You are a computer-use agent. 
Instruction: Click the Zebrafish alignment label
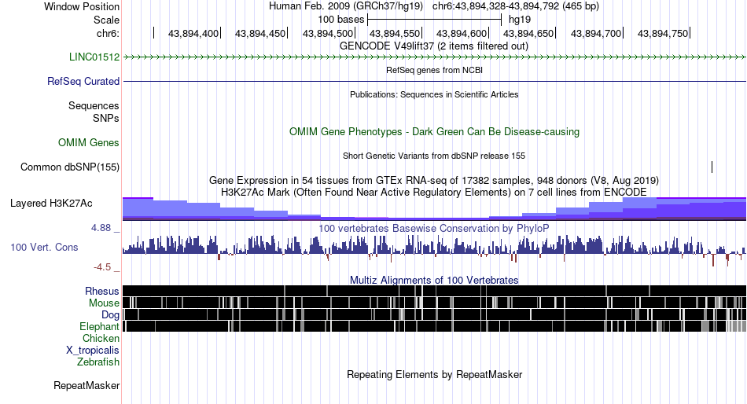tap(98, 362)
